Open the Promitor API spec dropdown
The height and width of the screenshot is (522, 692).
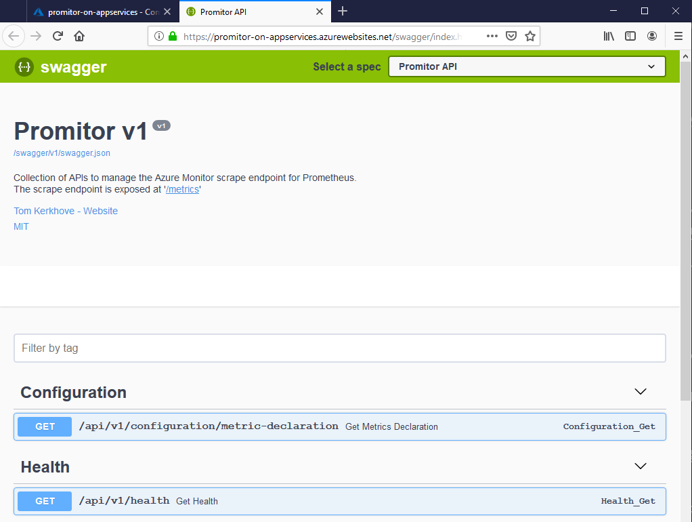coord(527,66)
